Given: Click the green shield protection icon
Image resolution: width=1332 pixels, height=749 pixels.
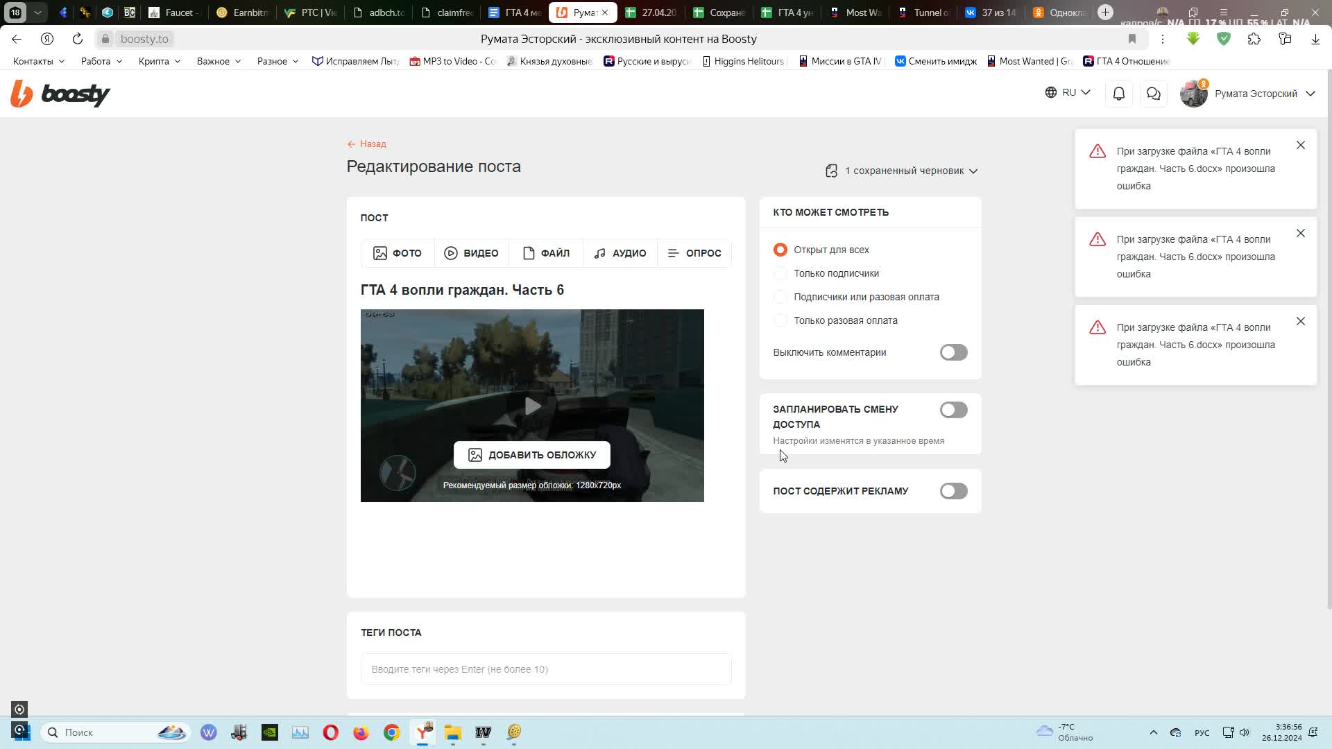Looking at the screenshot, I should pyautogui.click(x=1224, y=39).
